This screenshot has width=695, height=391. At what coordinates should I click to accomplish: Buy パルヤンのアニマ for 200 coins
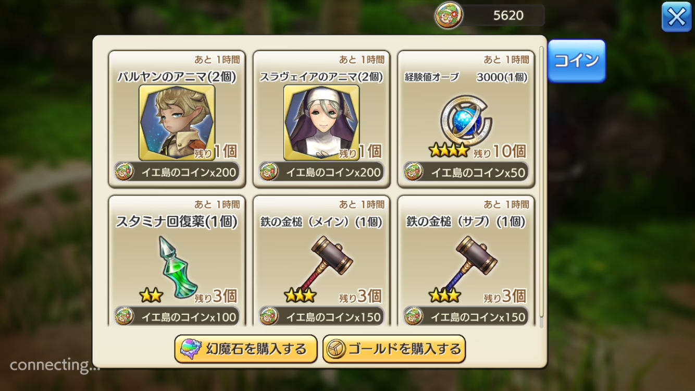177,172
